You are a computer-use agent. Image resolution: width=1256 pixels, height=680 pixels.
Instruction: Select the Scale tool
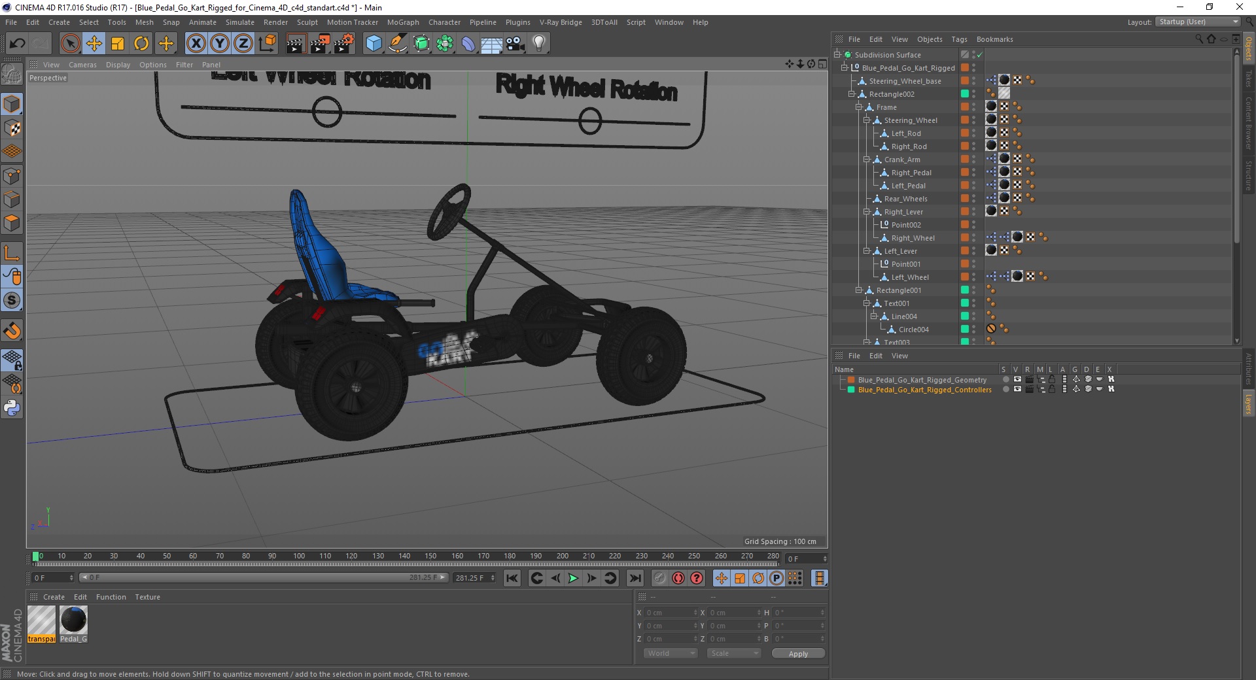pos(118,44)
